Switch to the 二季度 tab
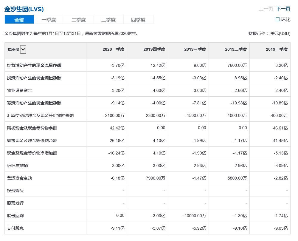The image size is (298, 241). point(79,19)
